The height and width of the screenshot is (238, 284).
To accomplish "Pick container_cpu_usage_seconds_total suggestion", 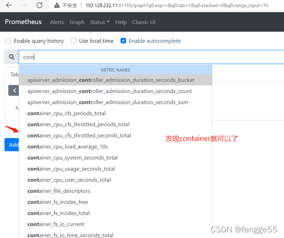I will point(115,169).
